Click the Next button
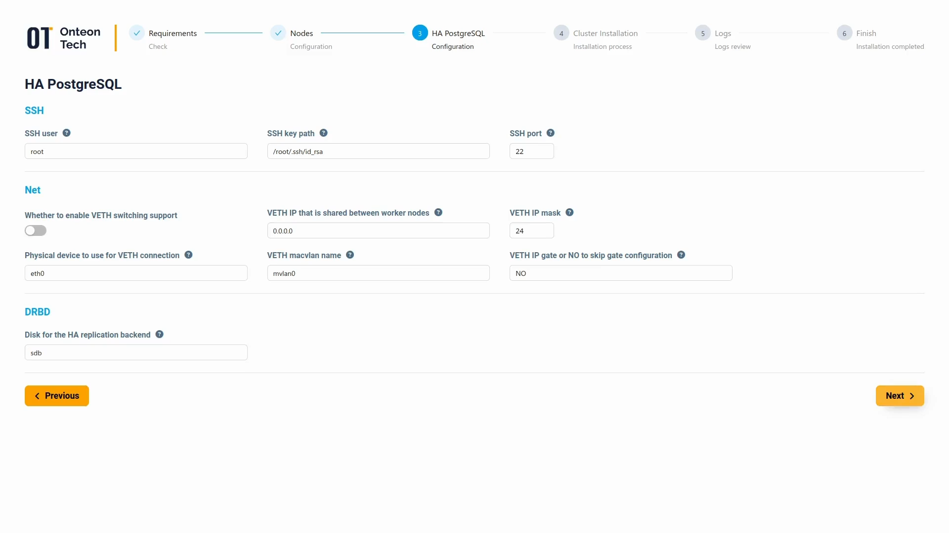This screenshot has width=949, height=533. (x=899, y=395)
